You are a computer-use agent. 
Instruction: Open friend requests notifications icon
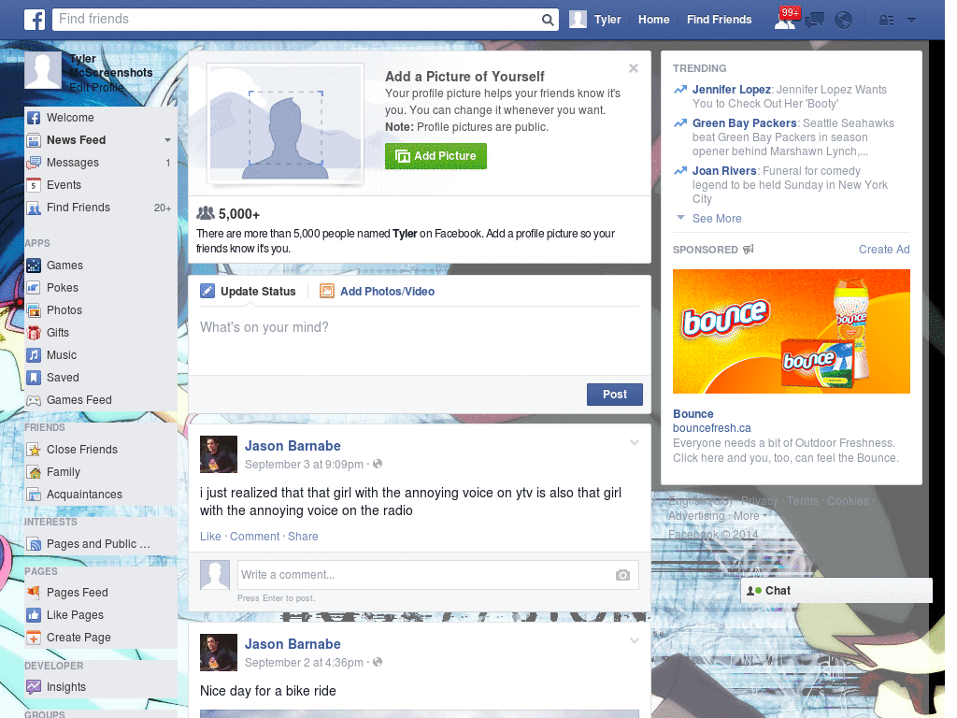click(x=785, y=21)
